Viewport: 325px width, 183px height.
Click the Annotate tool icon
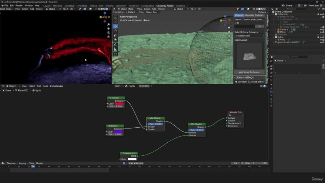coord(115,44)
